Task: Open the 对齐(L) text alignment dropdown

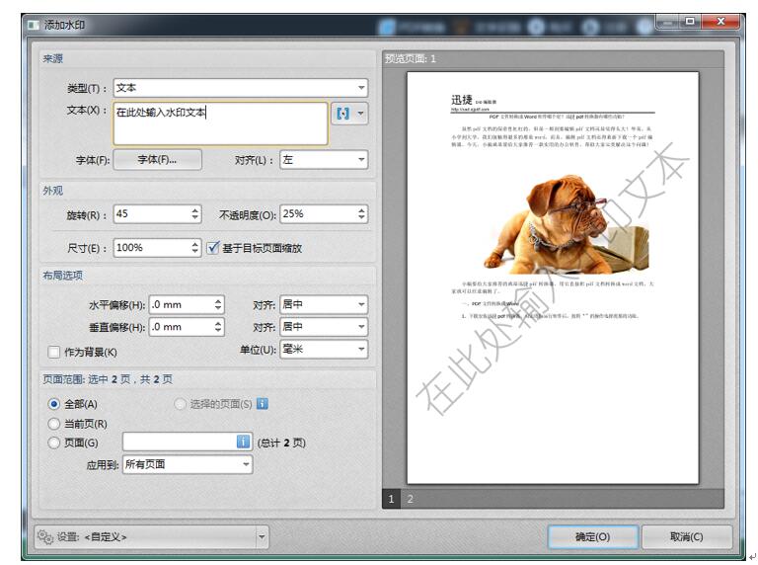Action: pyautogui.click(x=324, y=160)
